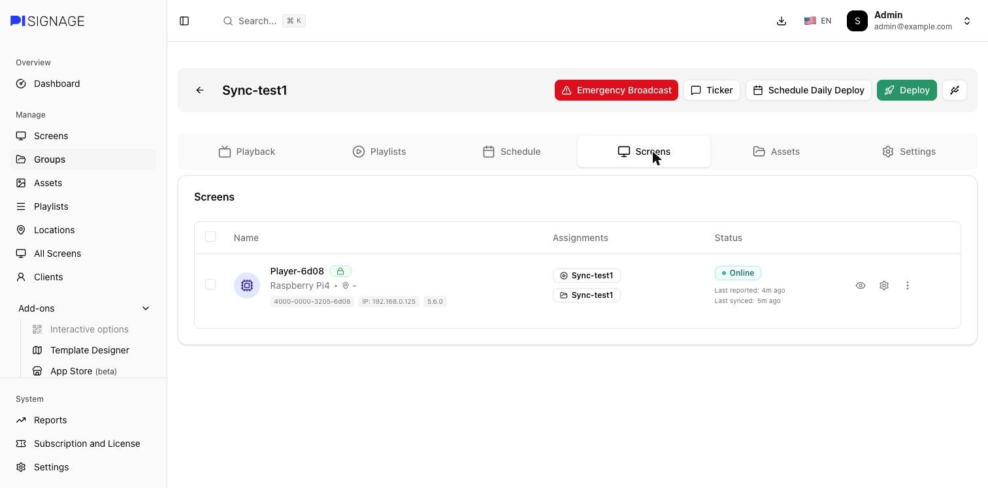The width and height of the screenshot is (988, 488).
Task: Open the Assets tab
Action: click(x=776, y=152)
